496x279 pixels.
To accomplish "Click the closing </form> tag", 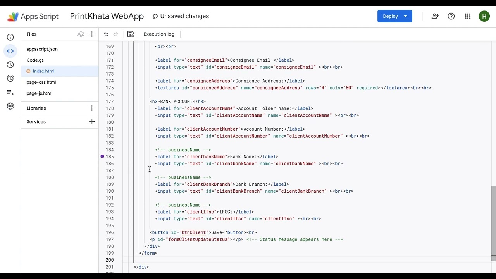I will point(148,253).
